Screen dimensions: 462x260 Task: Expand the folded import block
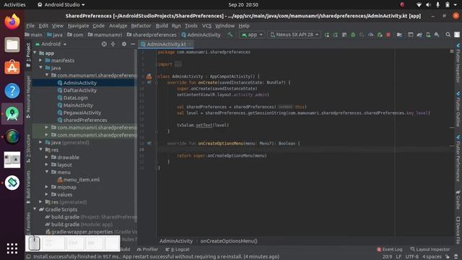pos(178,64)
